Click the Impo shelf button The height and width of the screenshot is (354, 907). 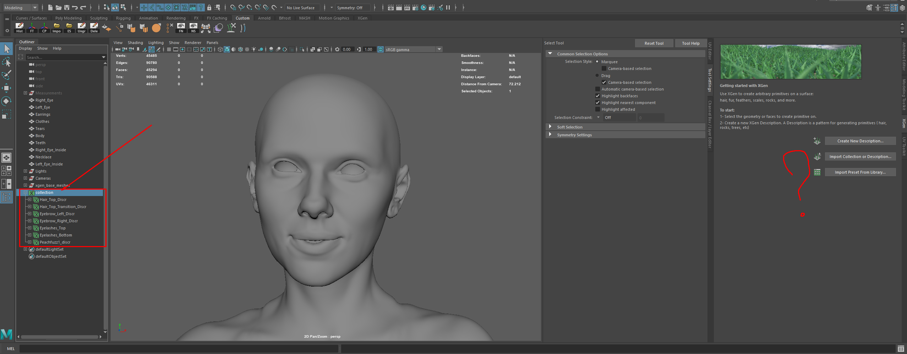tap(57, 28)
